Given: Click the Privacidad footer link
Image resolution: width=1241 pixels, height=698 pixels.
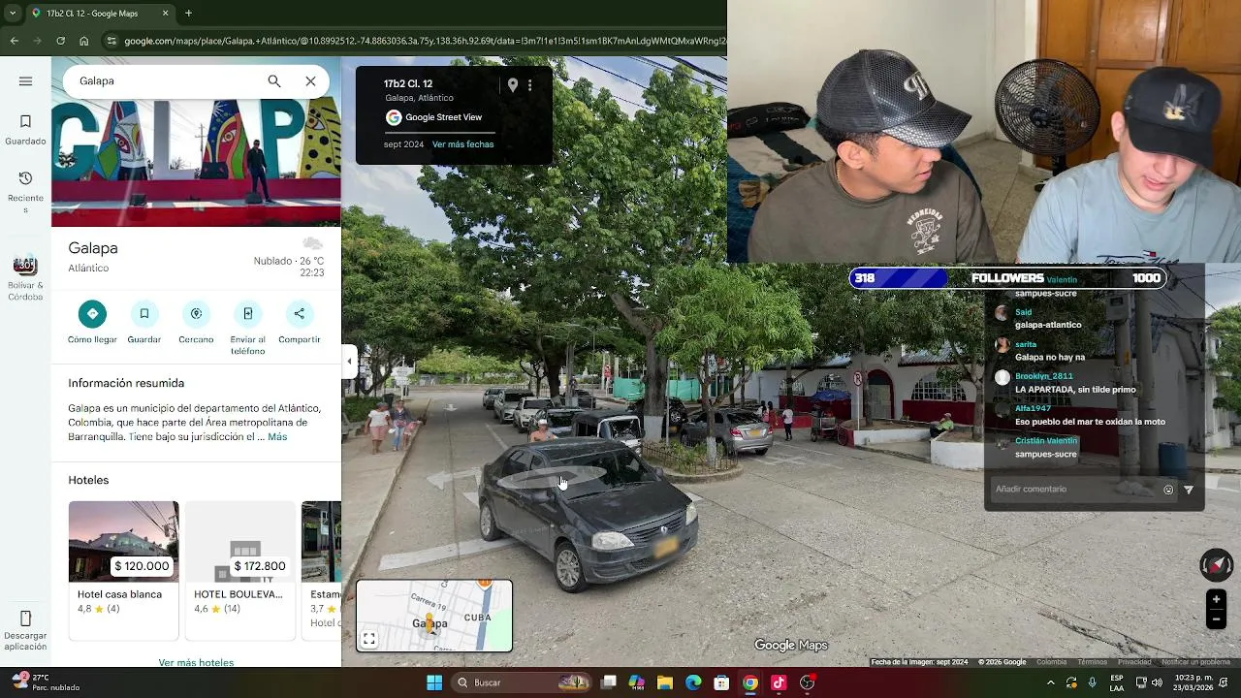Looking at the screenshot, I should click(1134, 662).
